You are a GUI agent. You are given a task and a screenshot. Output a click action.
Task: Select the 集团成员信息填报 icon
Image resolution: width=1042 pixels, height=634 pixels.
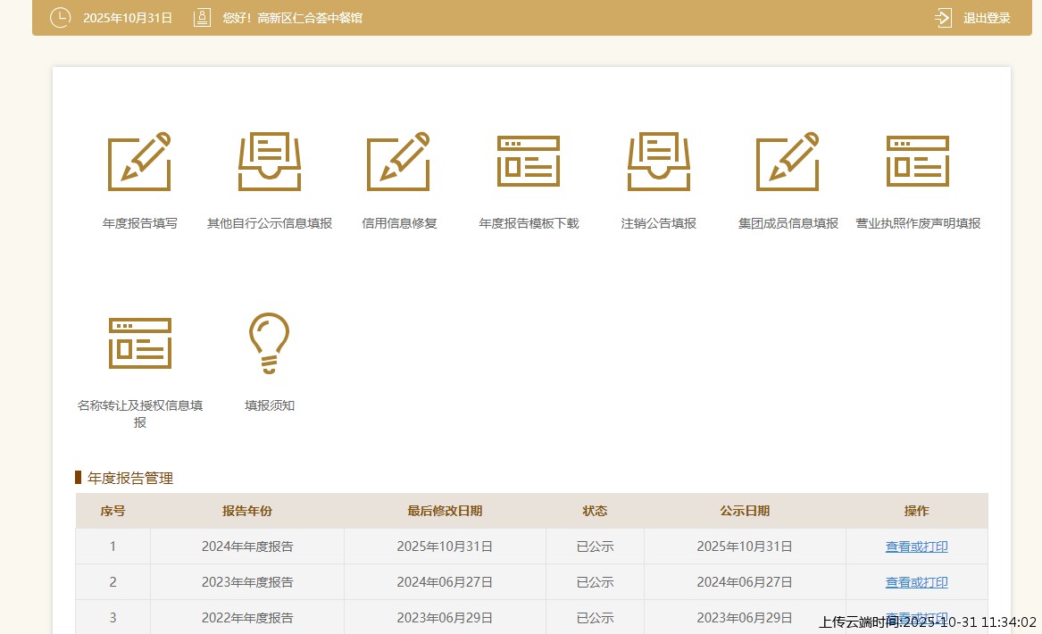click(x=788, y=162)
